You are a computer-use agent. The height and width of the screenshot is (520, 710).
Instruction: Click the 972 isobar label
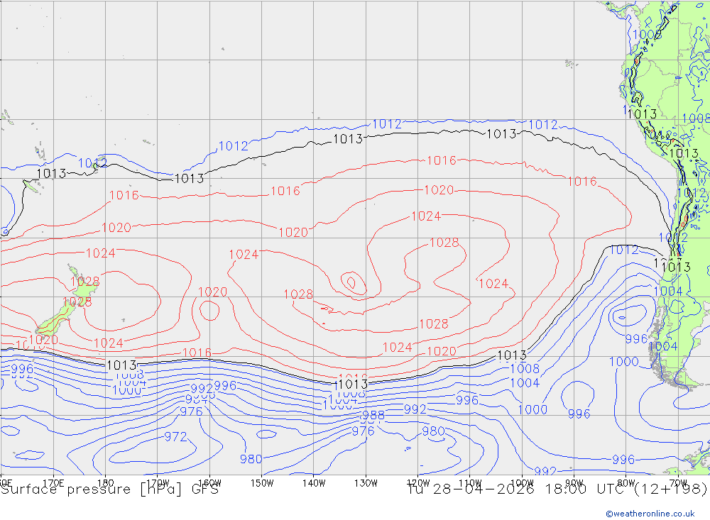pos(175,437)
